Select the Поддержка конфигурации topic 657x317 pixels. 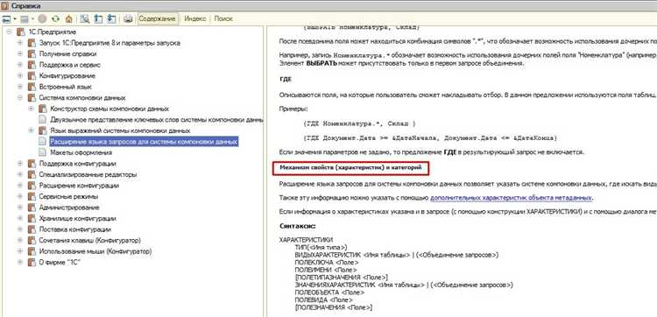[77, 163]
